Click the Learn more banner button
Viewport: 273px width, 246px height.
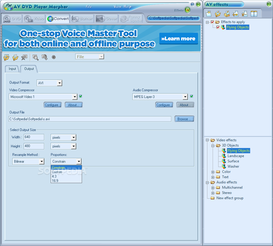pyautogui.click(x=179, y=39)
